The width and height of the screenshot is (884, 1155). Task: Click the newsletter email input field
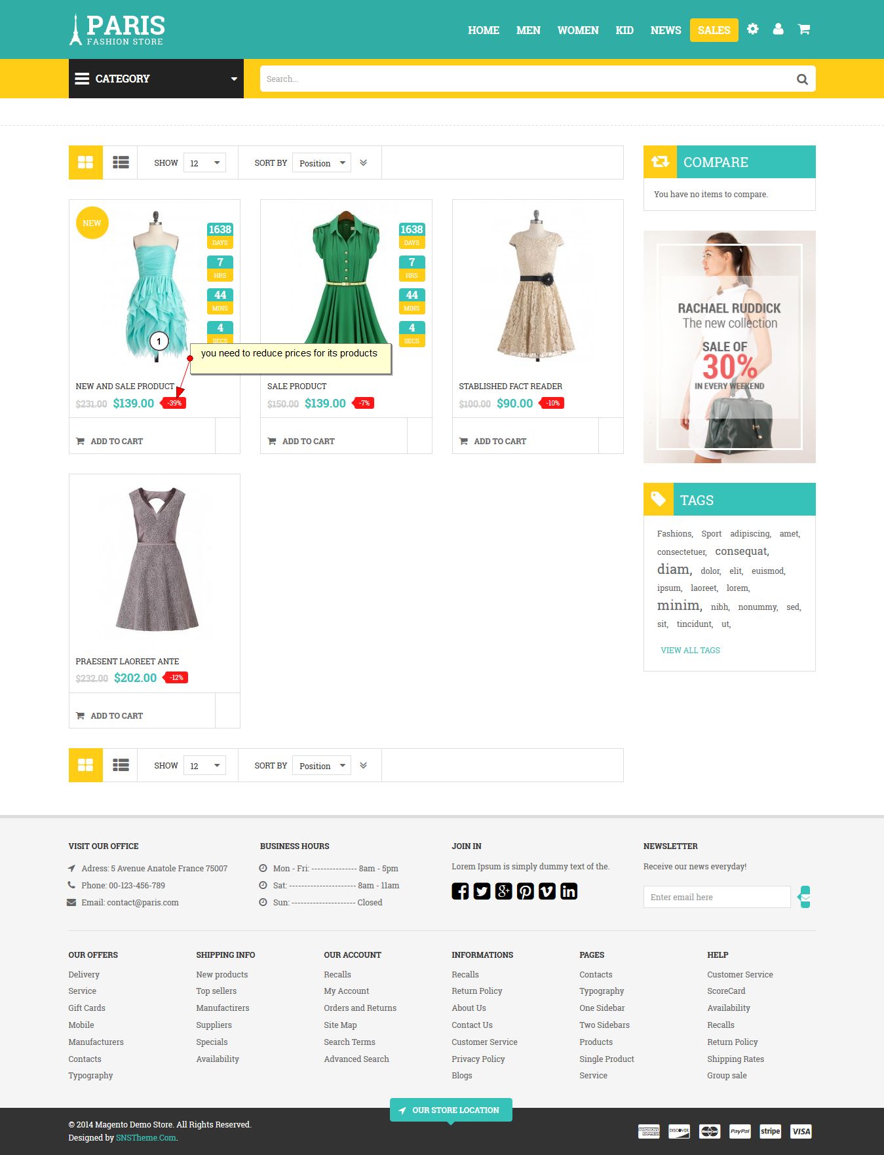click(716, 897)
